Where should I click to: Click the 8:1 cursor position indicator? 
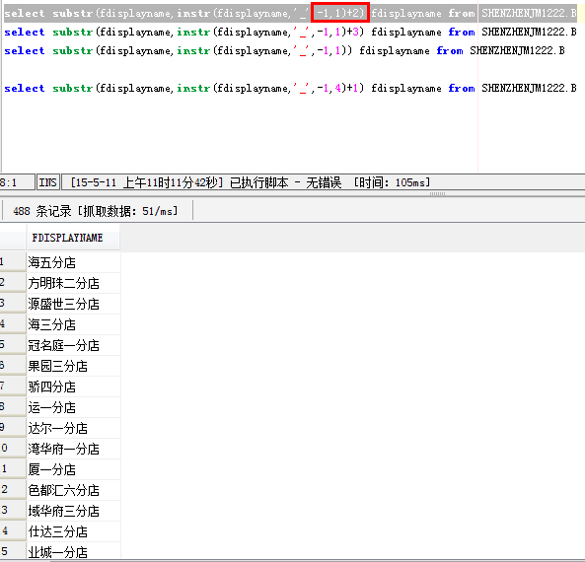coord(17,182)
